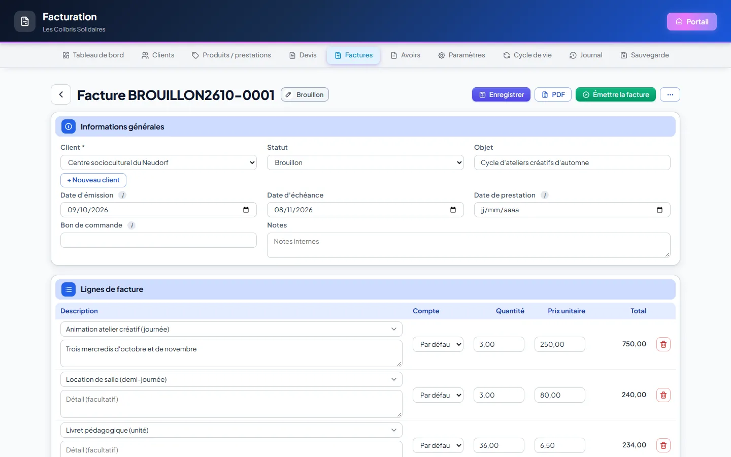Show info tooltip for Bon de commande
Image resolution: width=731 pixels, height=457 pixels.
131,225
